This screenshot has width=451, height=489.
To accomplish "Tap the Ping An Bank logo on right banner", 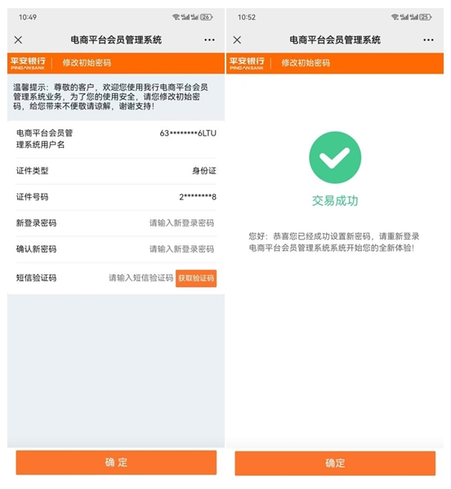I will [247, 63].
